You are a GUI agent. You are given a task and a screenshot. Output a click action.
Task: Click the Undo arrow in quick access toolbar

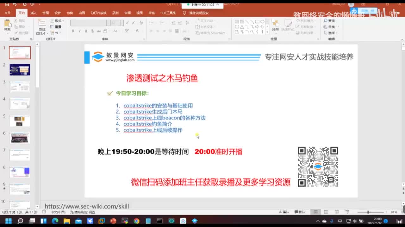[x=15, y=4]
